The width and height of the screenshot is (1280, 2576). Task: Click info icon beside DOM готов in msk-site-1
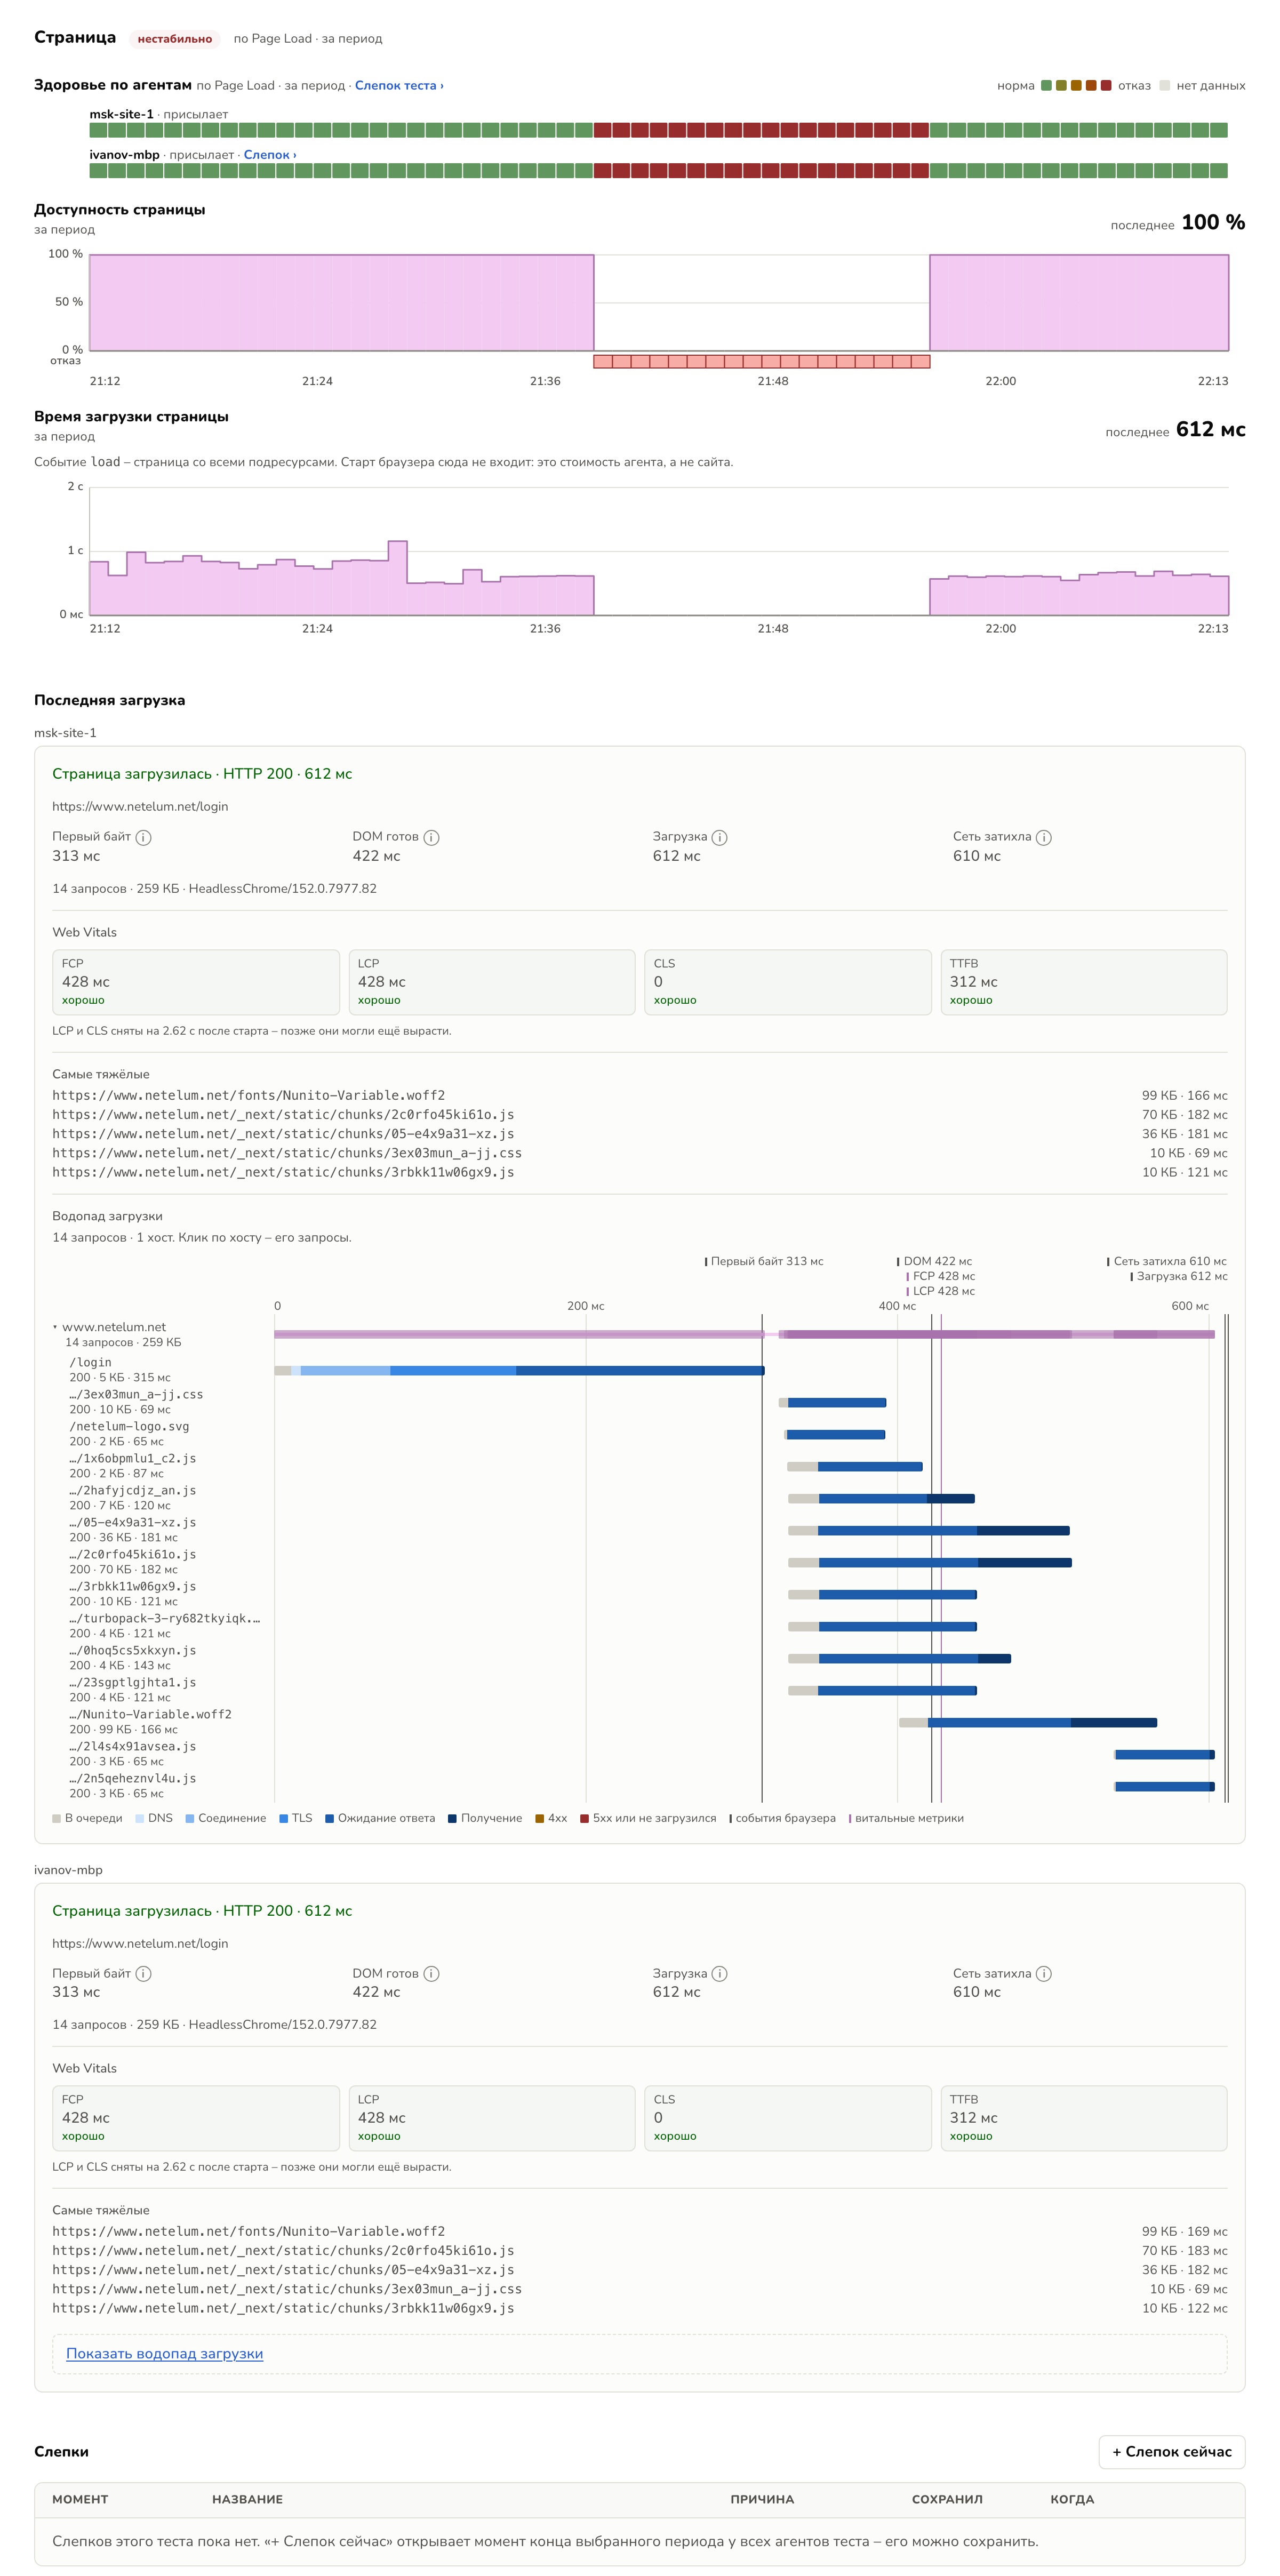point(431,837)
